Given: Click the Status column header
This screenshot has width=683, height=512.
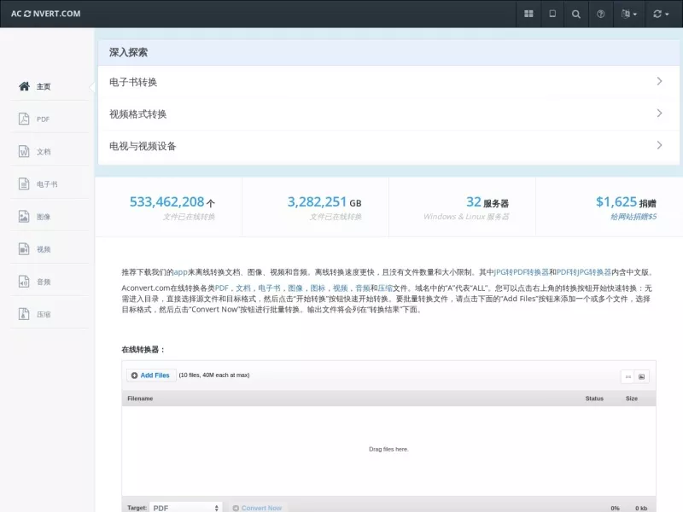Looking at the screenshot, I should pos(594,399).
